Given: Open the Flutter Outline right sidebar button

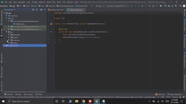Looking at the screenshot, I should (x=185, y=25).
